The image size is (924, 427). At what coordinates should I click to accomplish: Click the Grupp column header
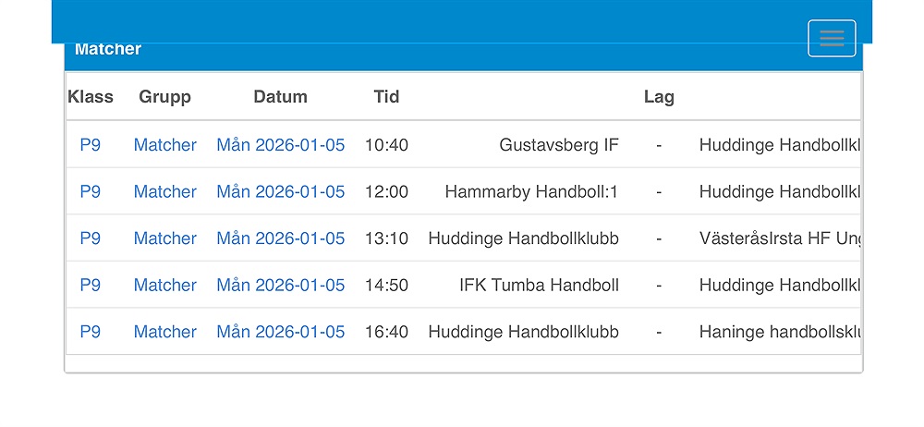(164, 97)
